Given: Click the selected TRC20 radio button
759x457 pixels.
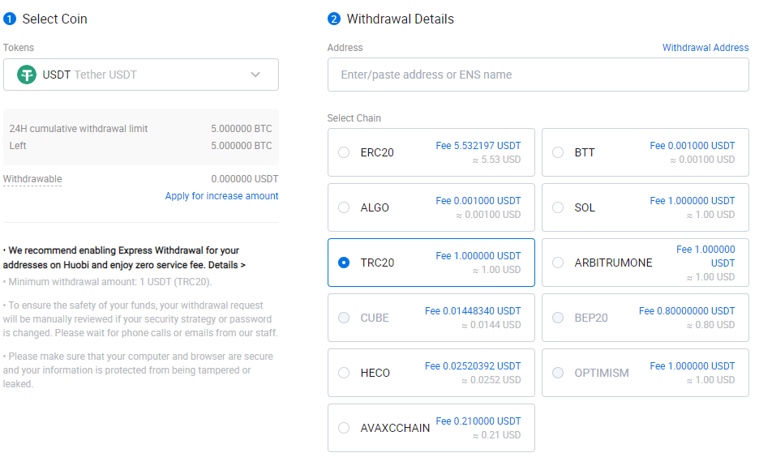Looking at the screenshot, I should coord(344,263).
